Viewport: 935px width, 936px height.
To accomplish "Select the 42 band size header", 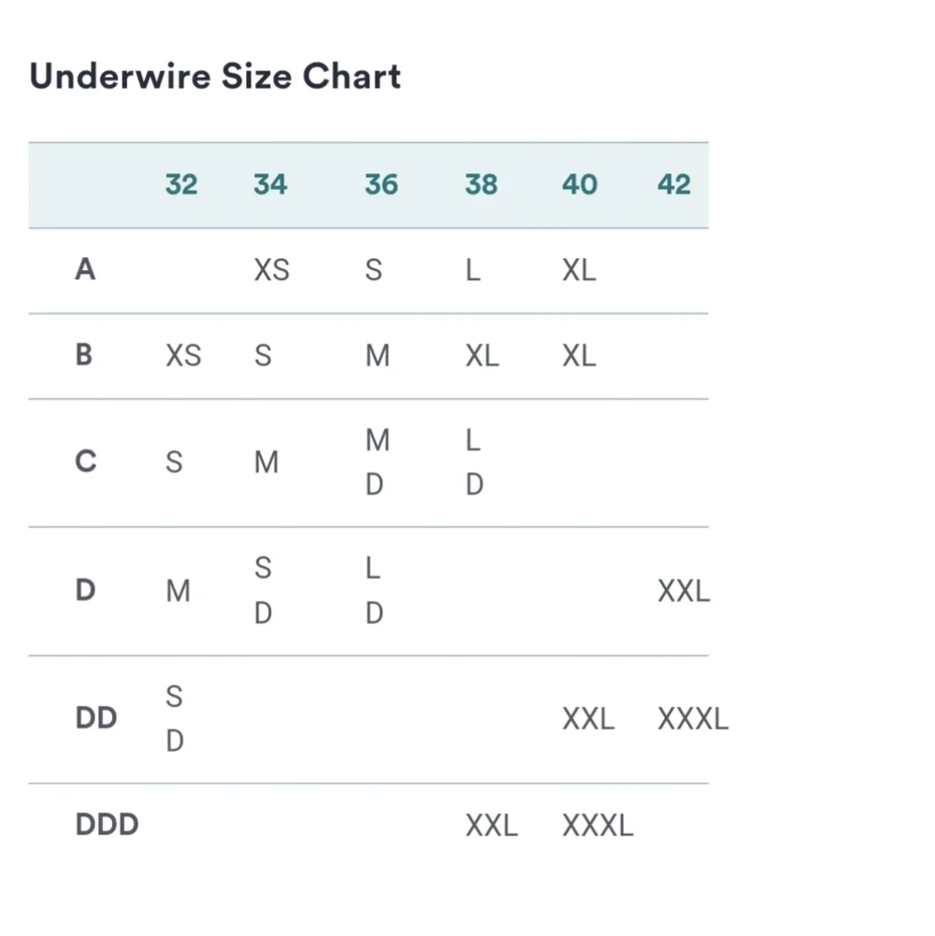I will (674, 184).
